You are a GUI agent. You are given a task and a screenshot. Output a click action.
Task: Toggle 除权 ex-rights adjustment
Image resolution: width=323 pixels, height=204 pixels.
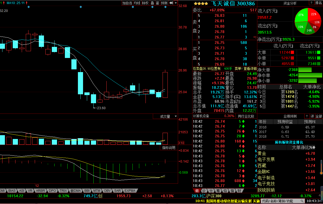[x=145, y=3]
